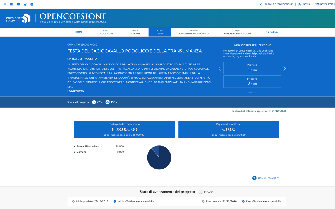Click the JSON code icon
335x209 pixels.
107,102
